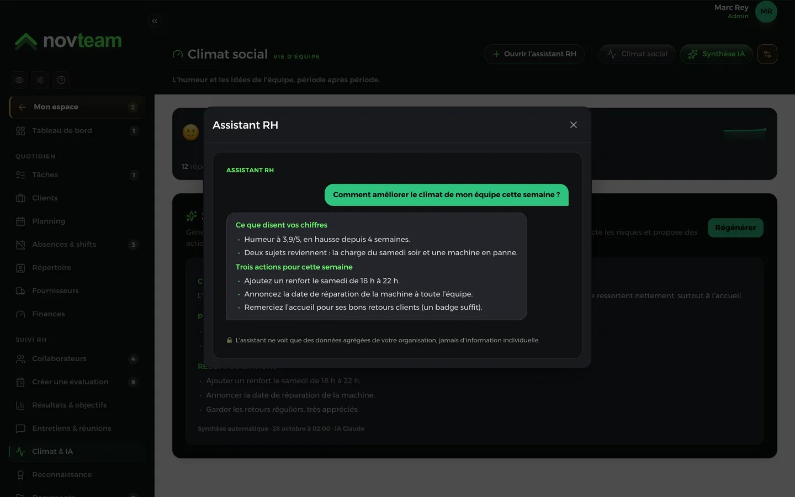Click the Répertoire contact book icon

(x=20, y=268)
